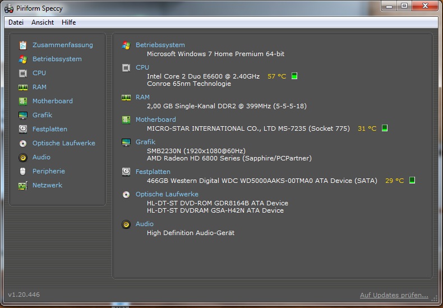
Task: Go to the RAM section in sidebar
Action: click(39, 87)
